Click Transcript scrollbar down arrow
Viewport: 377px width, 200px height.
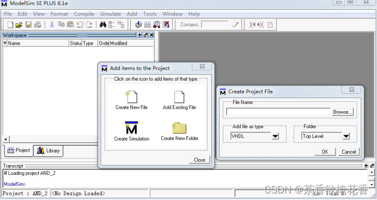(x=372, y=184)
